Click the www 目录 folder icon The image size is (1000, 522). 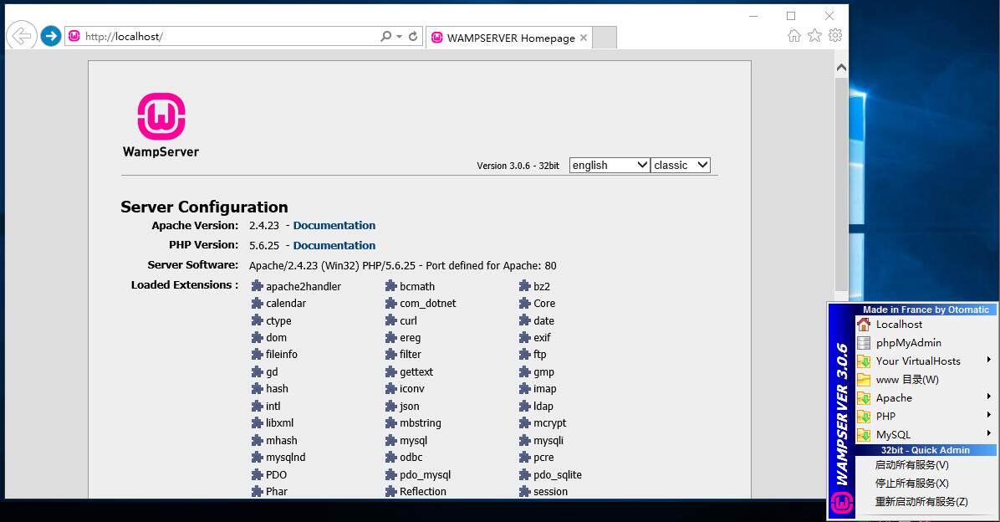coord(864,380)
